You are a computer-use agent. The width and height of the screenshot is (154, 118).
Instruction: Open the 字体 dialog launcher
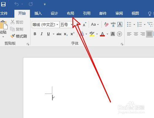point(122,44)
